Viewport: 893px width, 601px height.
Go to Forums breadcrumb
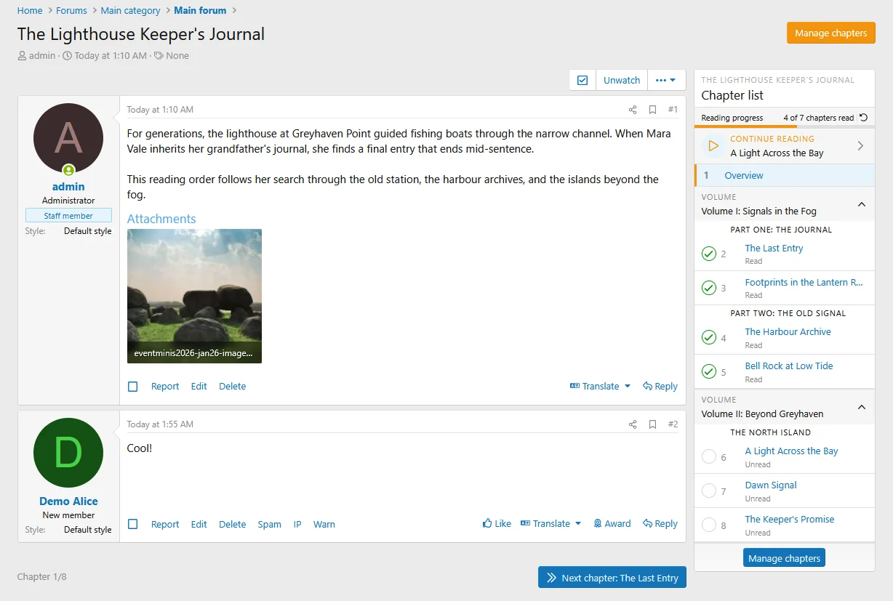click(x=71, y=10)
